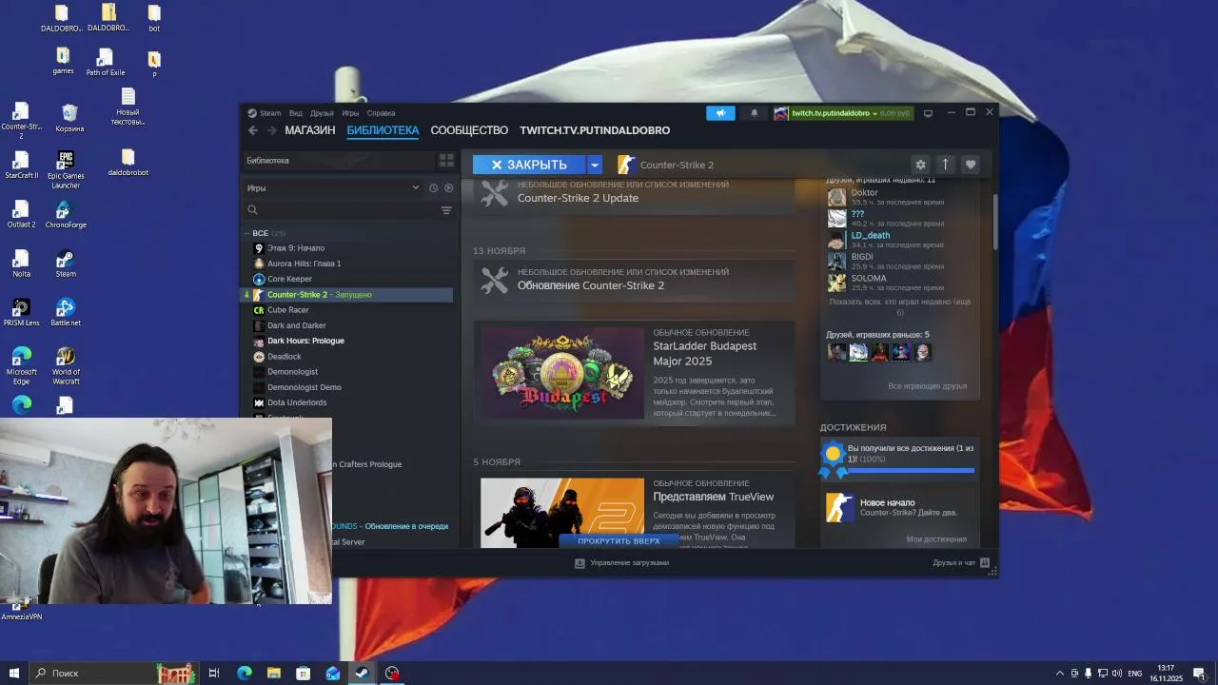Viewport: 1218px width, 685px height.
Task: Select World of Warcraft desktop icon
Action: [x=66, y=365]
